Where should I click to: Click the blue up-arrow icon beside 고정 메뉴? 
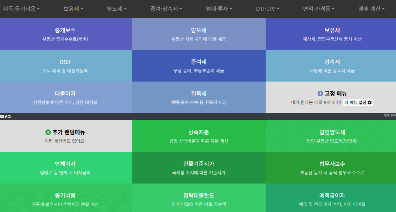tap(320, 93)
